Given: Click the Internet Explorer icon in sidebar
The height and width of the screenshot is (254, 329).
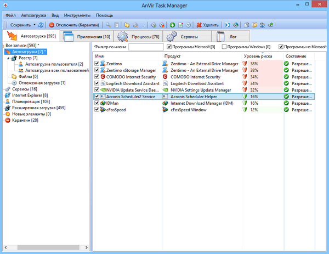Looking at the screenshot, I should click(x=8, y=95).
